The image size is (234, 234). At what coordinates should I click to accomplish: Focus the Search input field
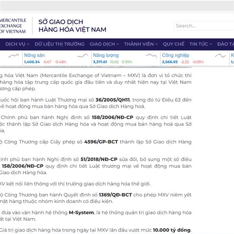[204, 26]
